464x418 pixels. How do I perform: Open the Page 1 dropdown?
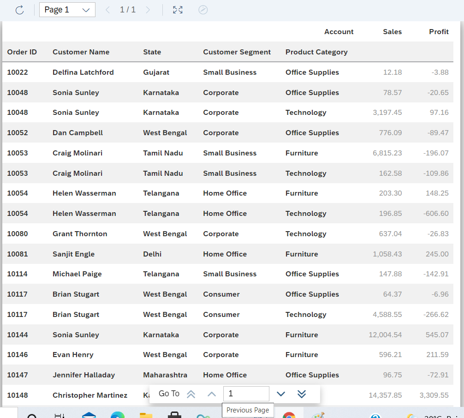pyautogui.click(x=67, y=10)
